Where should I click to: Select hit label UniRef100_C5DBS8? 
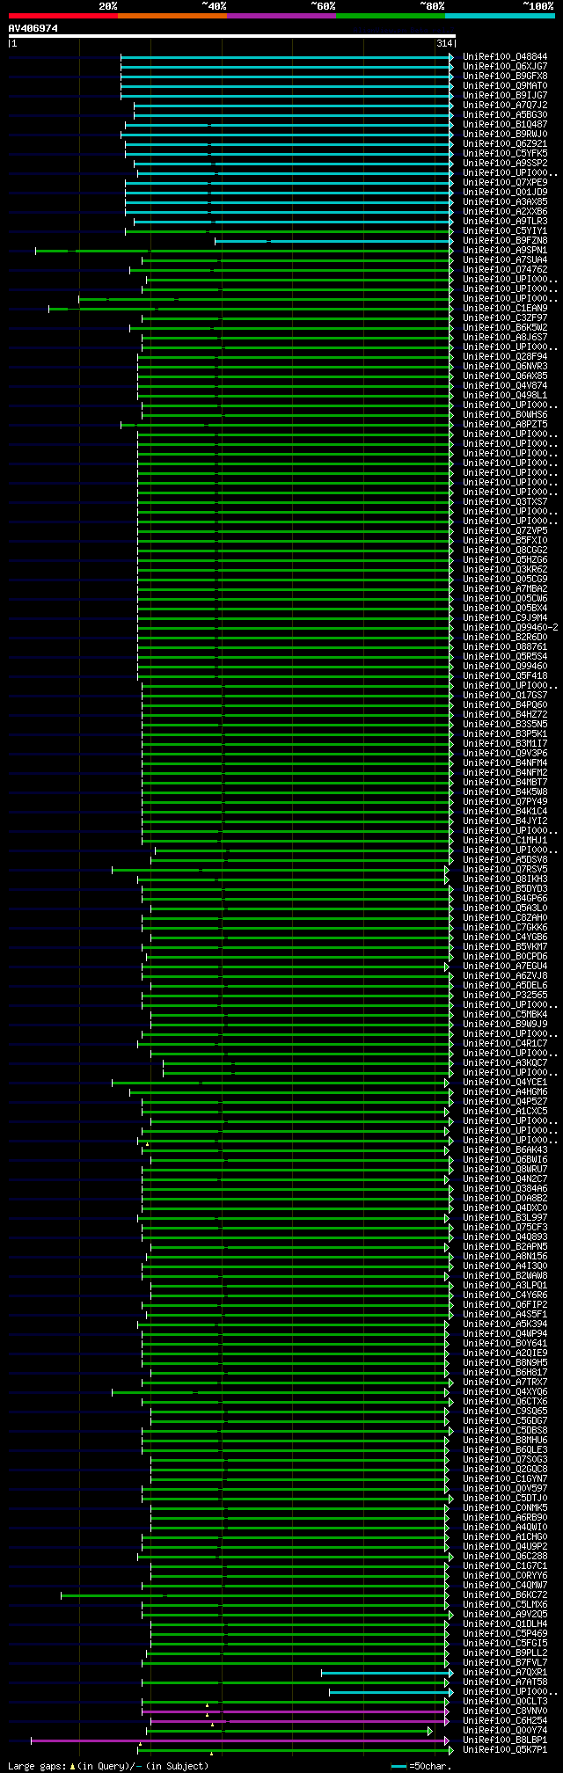(x=505, y=1430)
